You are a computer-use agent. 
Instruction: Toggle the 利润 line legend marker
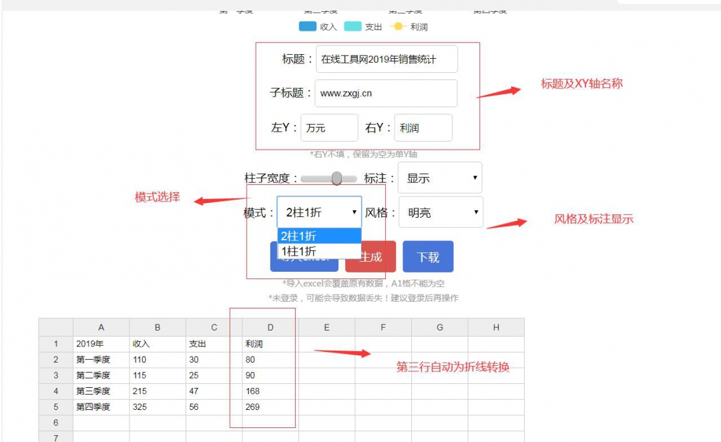click(x=398, y=27)
